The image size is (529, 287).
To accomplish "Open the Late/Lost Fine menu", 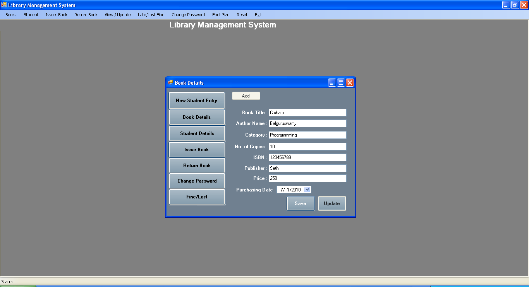I will (151, 15).
